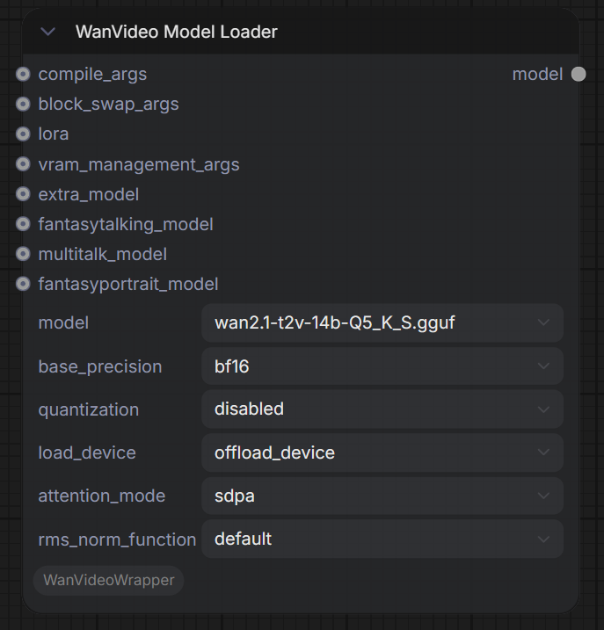Click the lora input socket

click(23, 134)
